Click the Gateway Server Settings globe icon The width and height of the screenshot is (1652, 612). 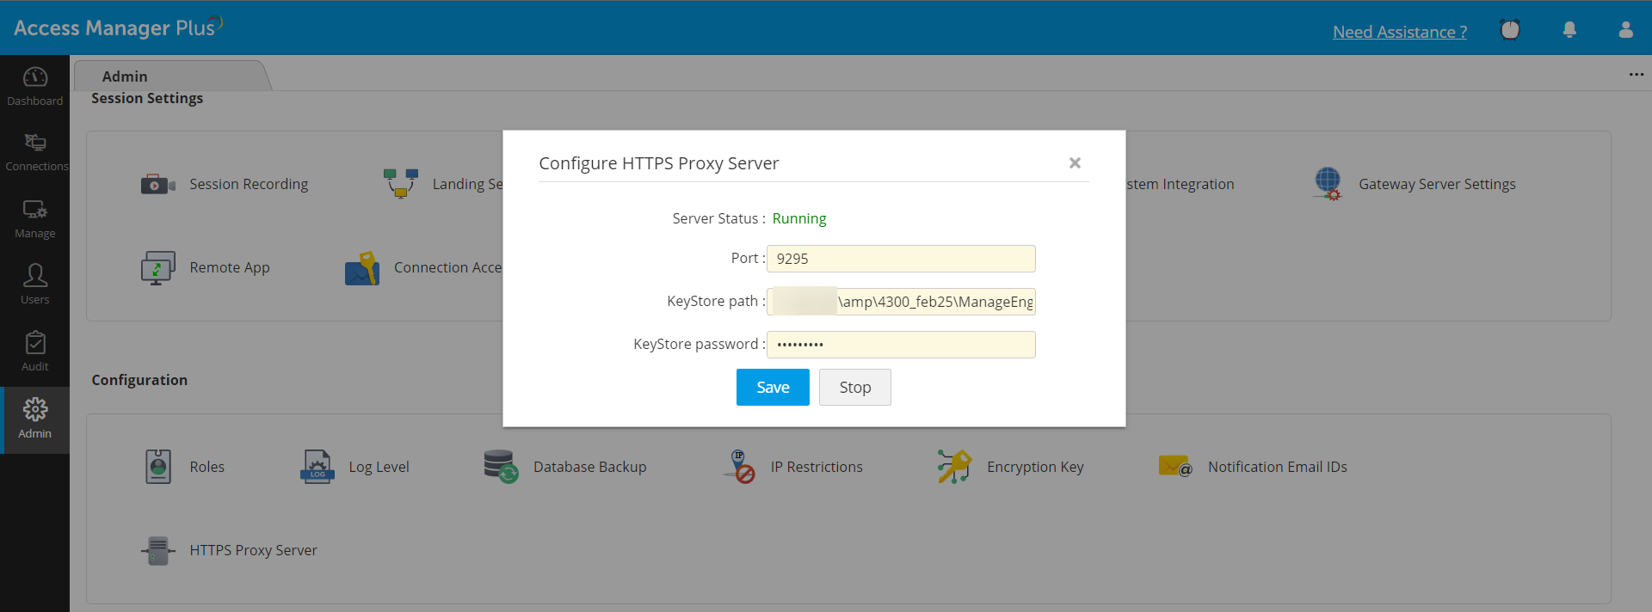click(1328, 184)
